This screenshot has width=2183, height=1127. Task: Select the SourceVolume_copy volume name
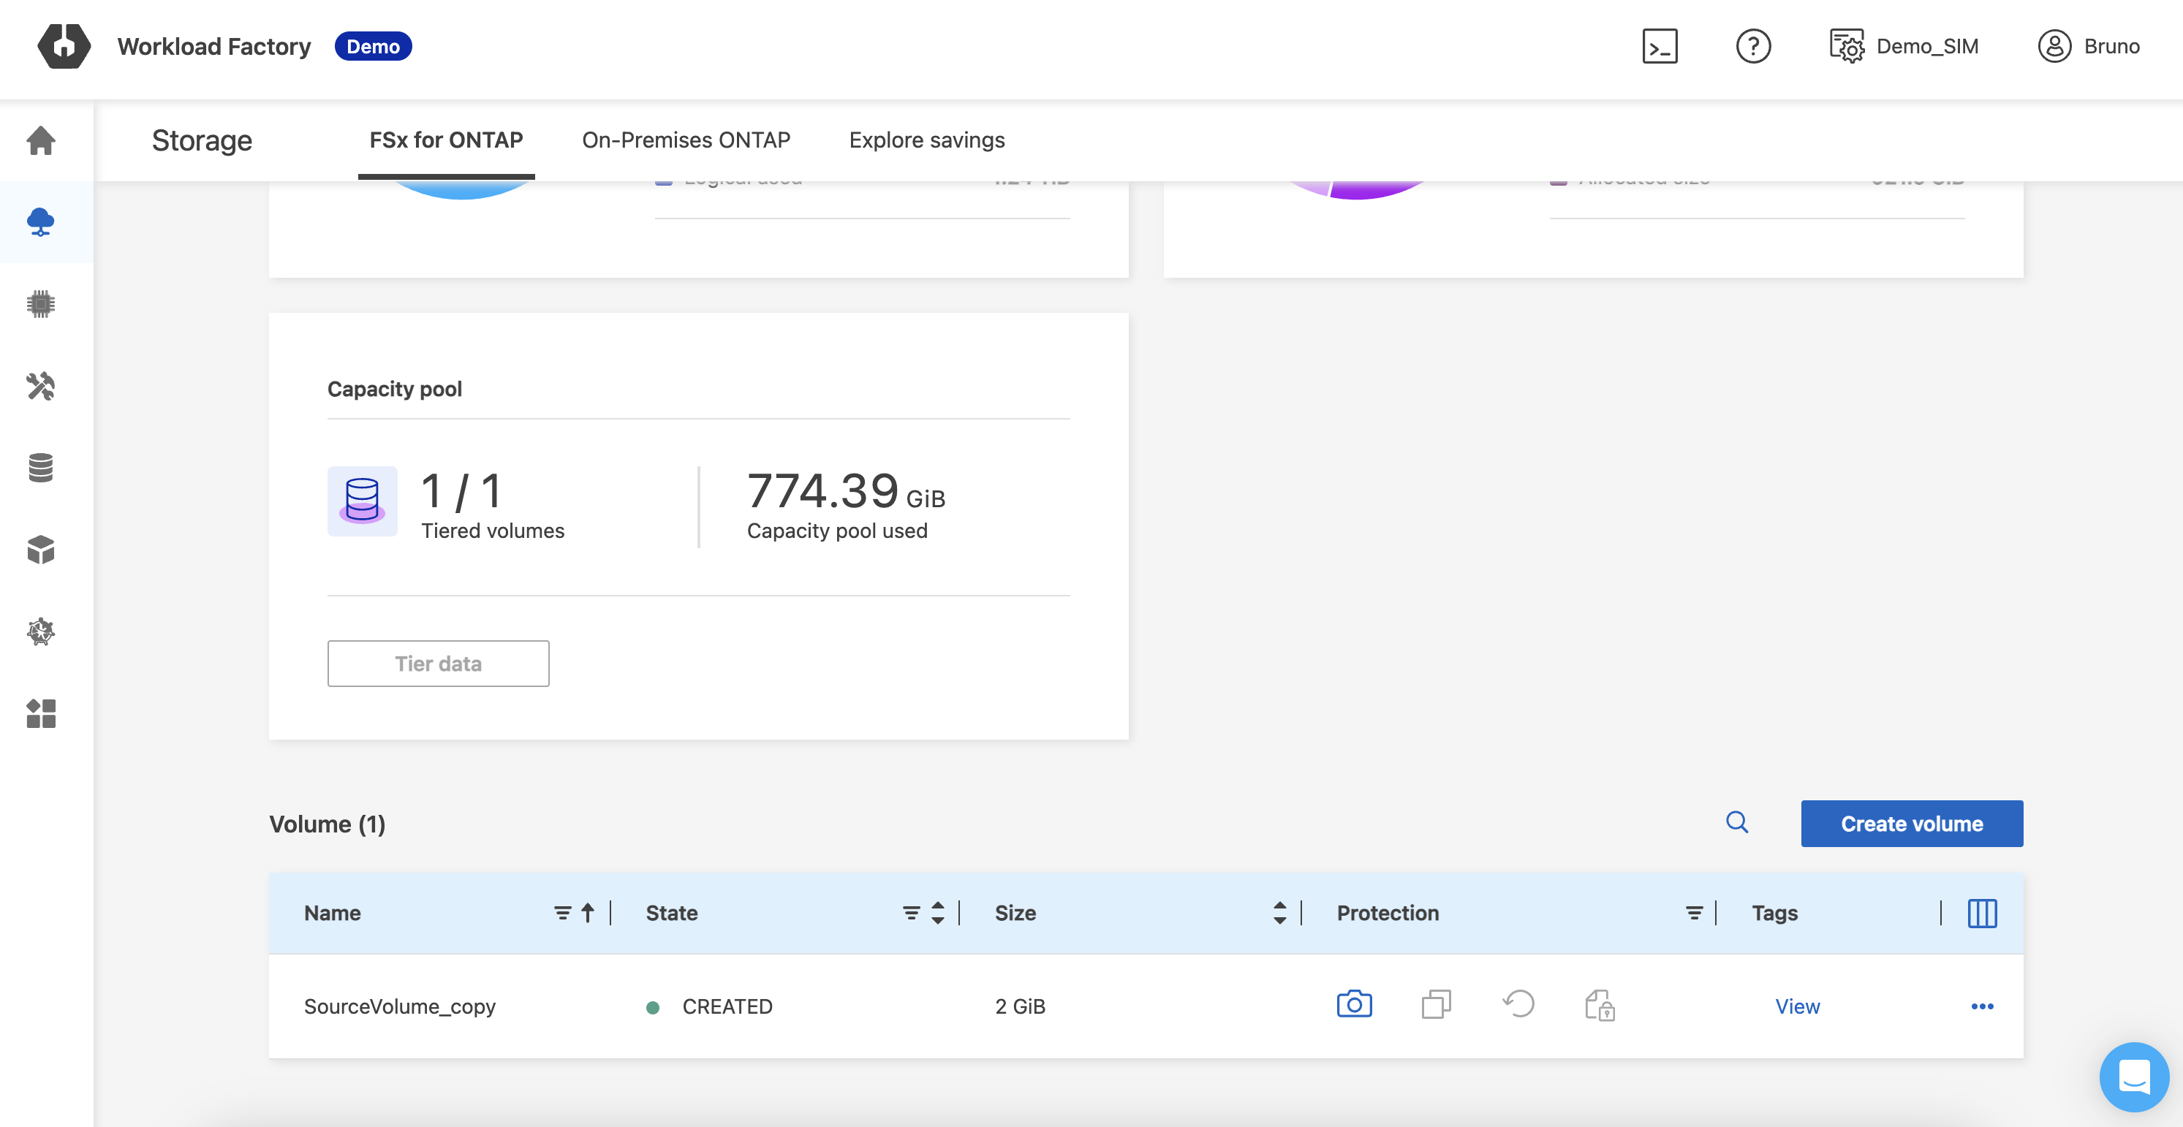pyautogui.click(x=399, y=1006)
